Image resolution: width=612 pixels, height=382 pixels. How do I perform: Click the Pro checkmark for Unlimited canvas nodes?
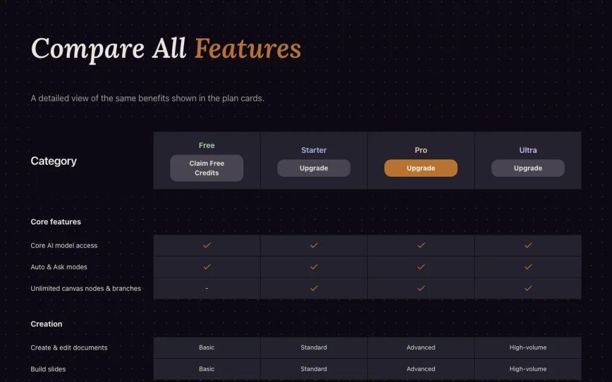click(421, 288)
